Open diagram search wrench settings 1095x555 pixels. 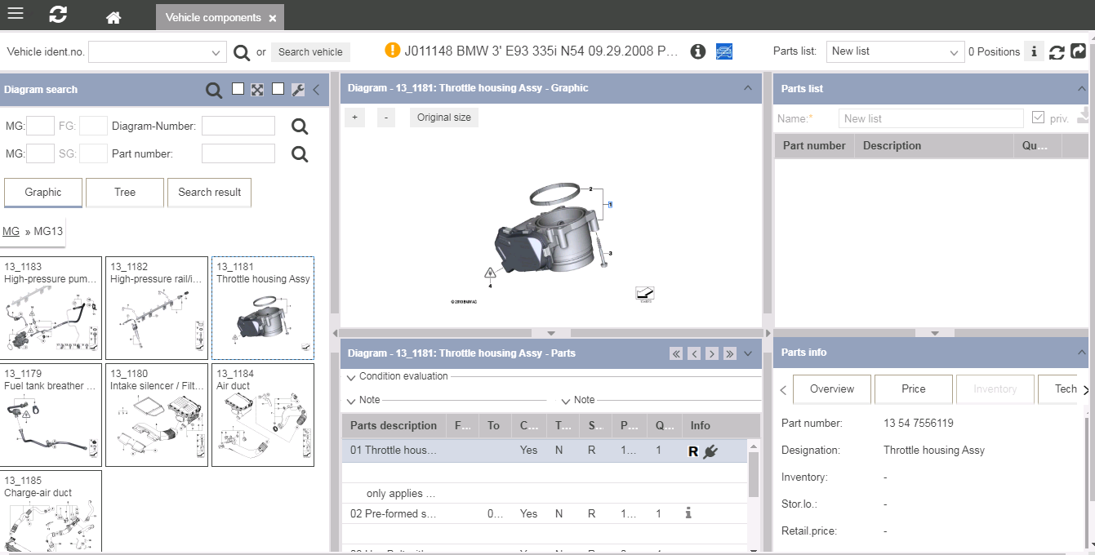[298, 90]
